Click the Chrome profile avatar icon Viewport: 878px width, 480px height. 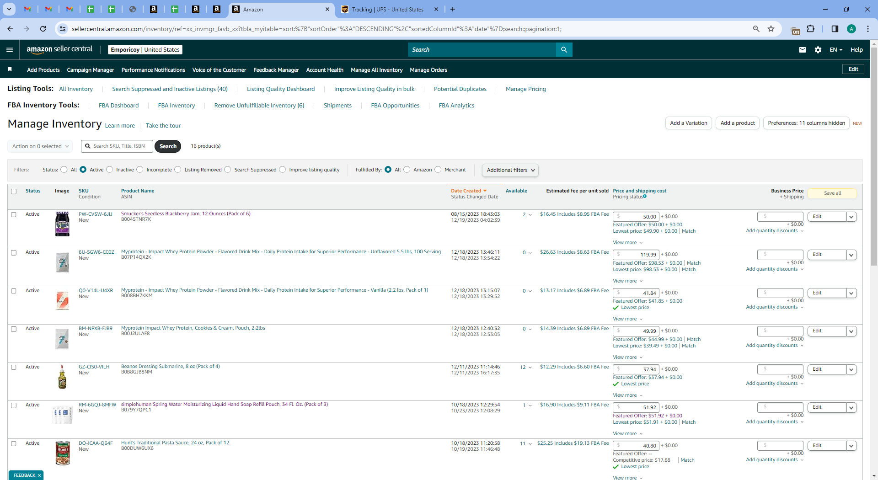pyautogui.click(x=851, y=29)
